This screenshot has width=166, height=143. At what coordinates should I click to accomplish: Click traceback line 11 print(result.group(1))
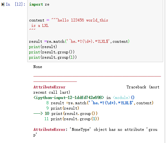point(72,119)
